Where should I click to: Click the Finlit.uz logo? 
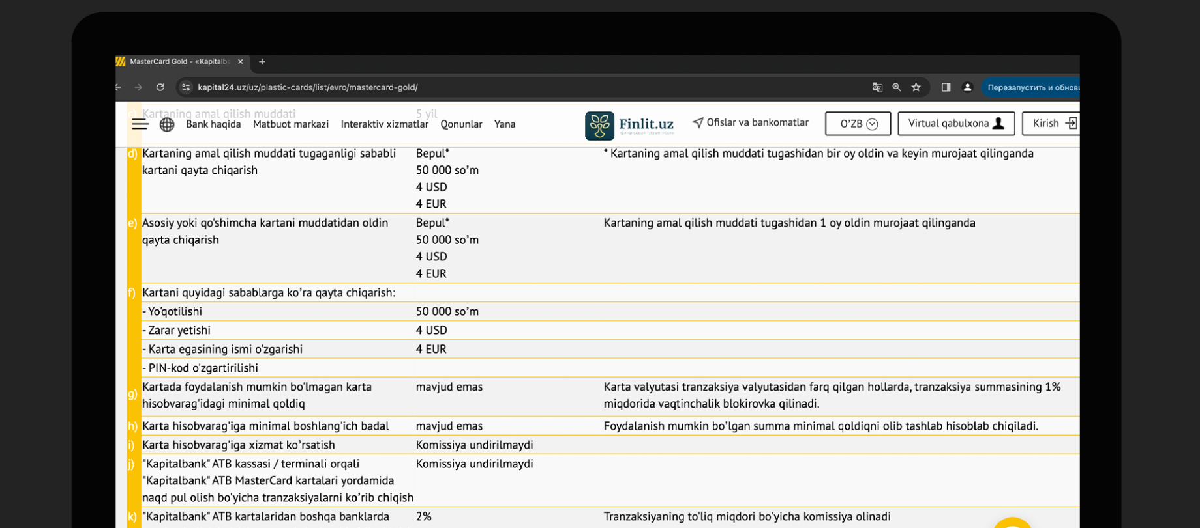coord(629,125)
